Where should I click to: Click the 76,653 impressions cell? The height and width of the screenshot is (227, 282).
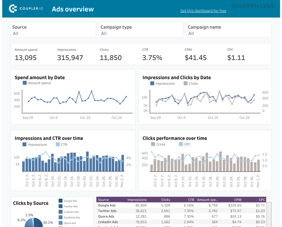point(141,222)
